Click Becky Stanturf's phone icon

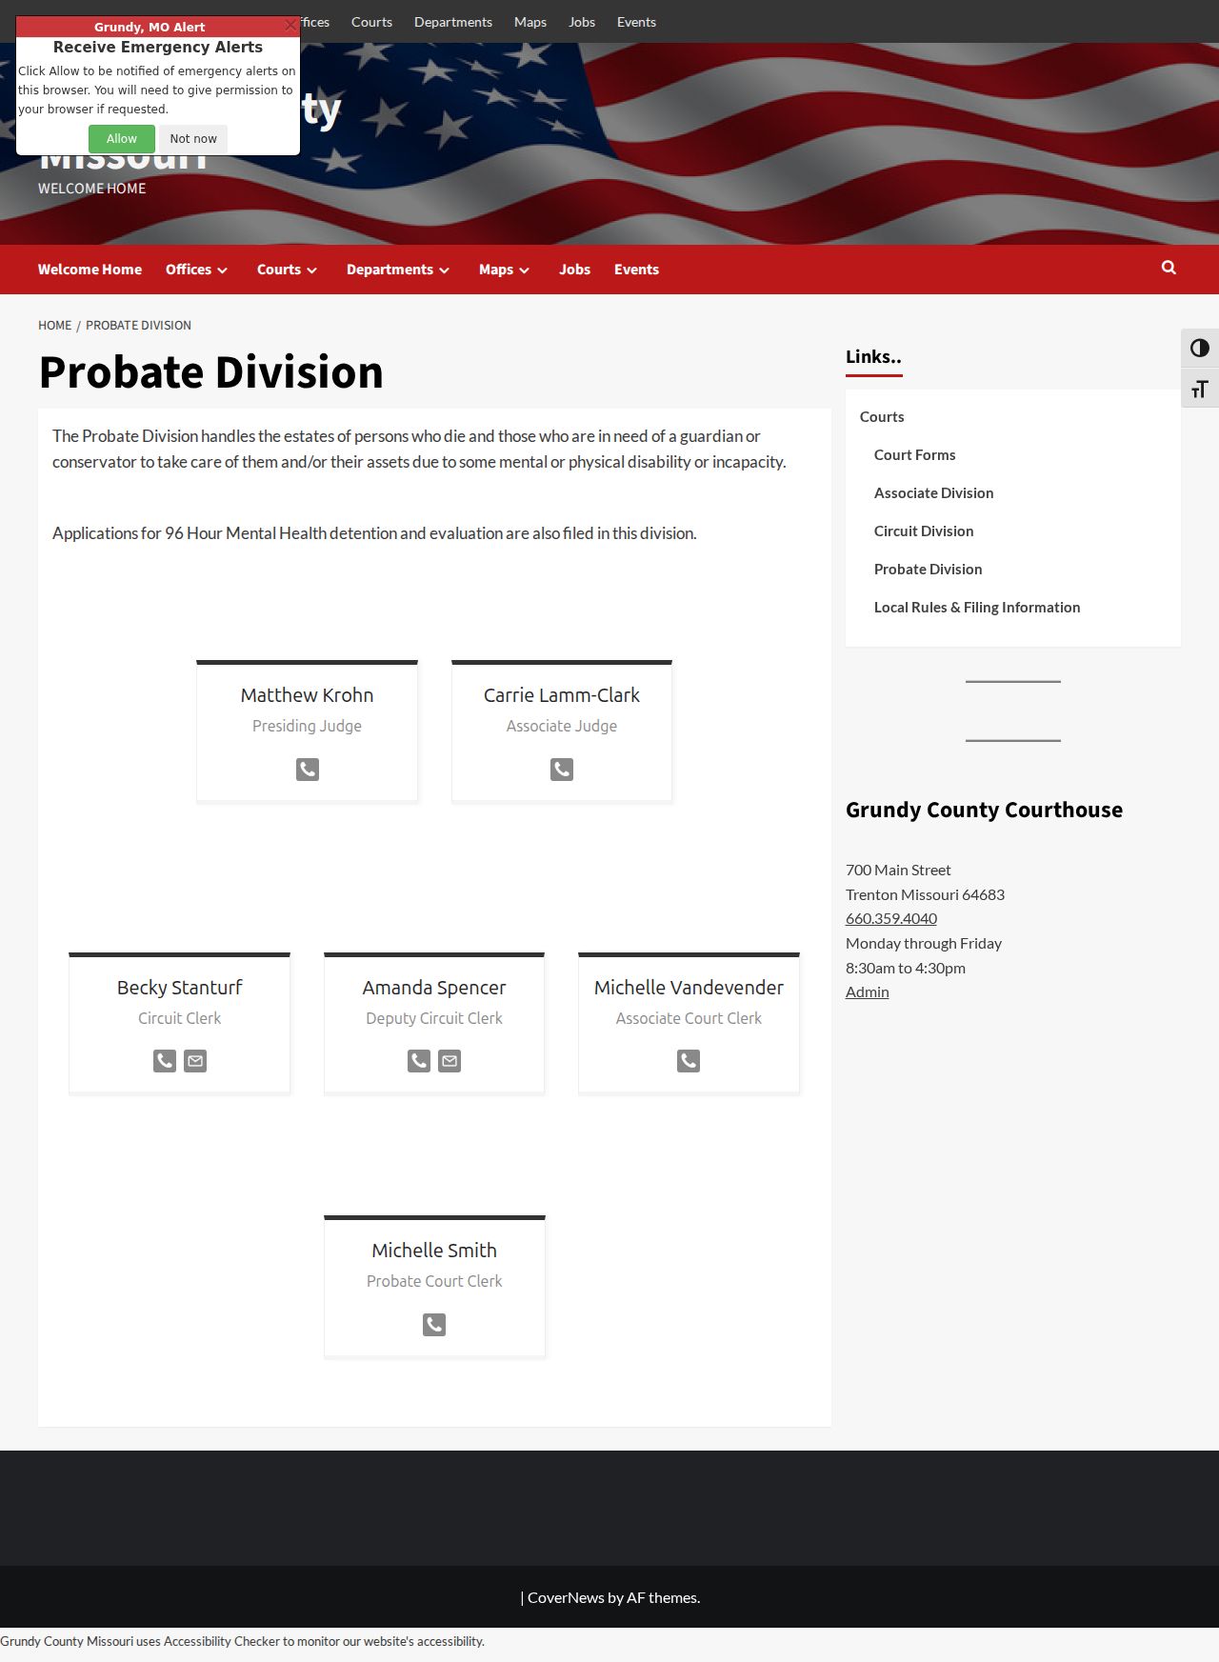coord(165,1061)
